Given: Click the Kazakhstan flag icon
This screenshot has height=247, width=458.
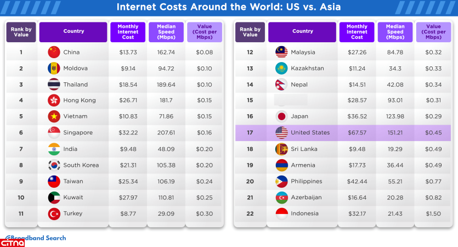Looking at the screenshot, I should [281, 69].
